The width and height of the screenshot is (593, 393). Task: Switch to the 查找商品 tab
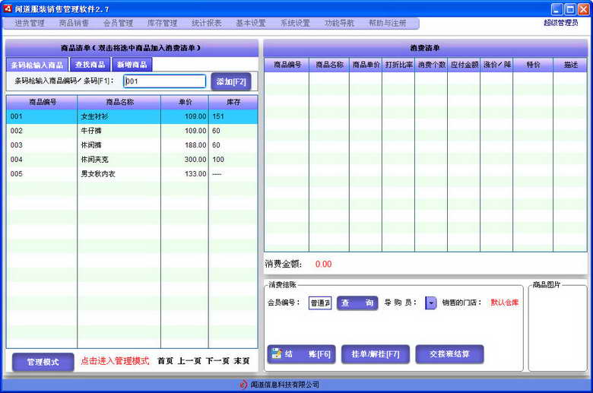tap(90, 65)
